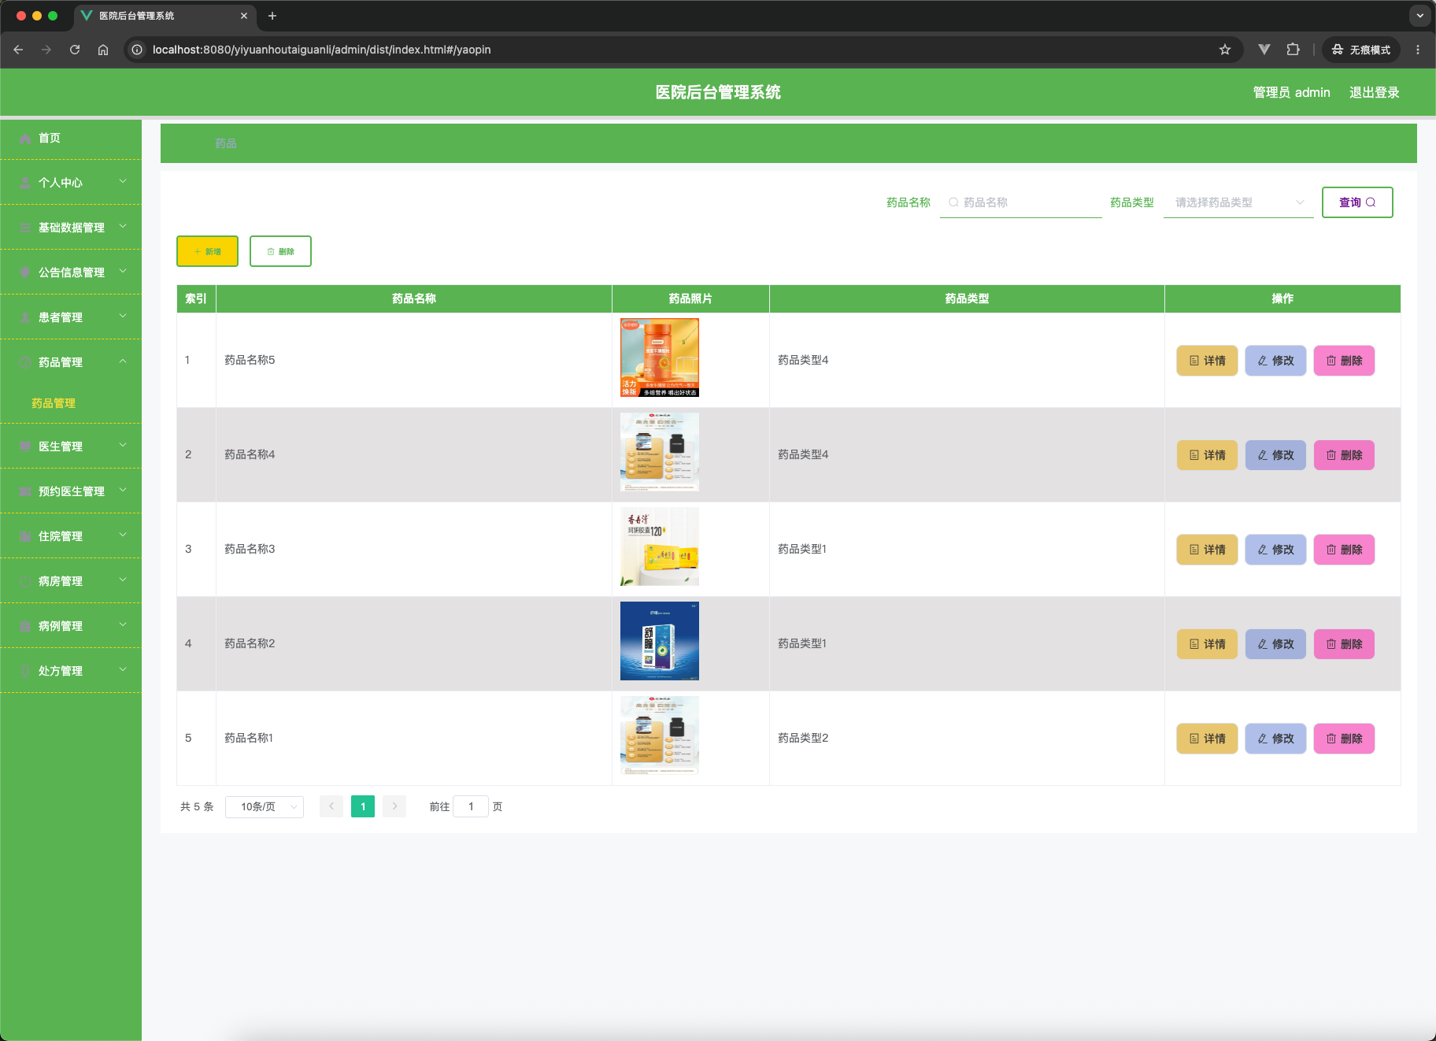This screenshot has width=1436, height=1041.
Task: Focus the 药品名称 search input field
Action: tap(1021, 202)
